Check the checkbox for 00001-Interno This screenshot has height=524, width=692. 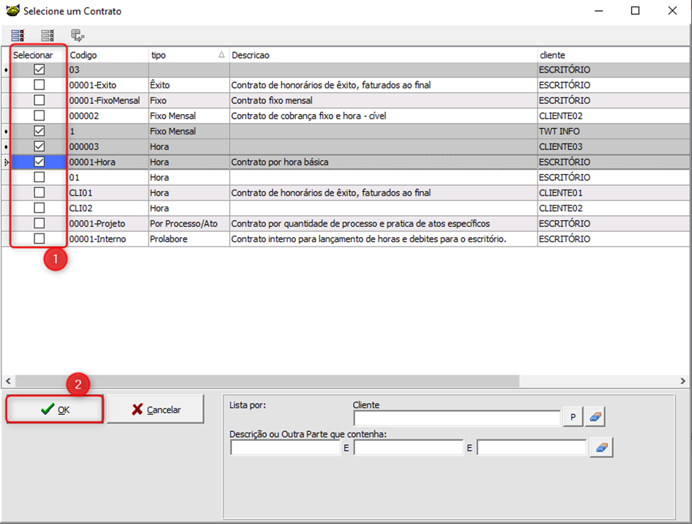(40, 239)
